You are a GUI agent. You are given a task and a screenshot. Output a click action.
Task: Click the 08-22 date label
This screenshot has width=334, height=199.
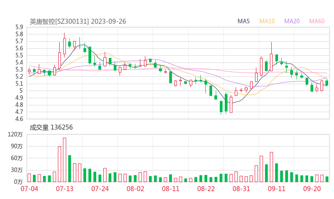206,189
